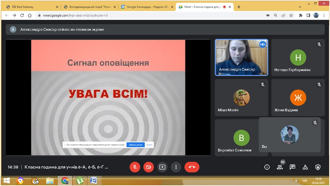Open the host controls shield-lock icon
This screenshot has width=330, height=186.
(x=318, y=167)
